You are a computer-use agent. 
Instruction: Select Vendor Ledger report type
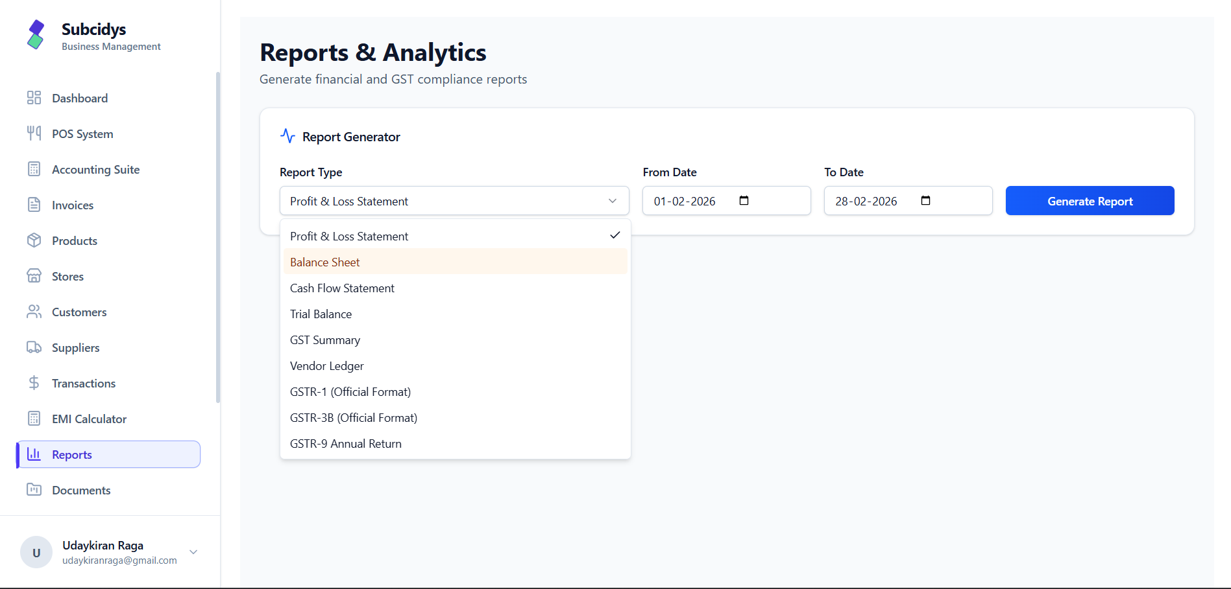coord(456,365)
